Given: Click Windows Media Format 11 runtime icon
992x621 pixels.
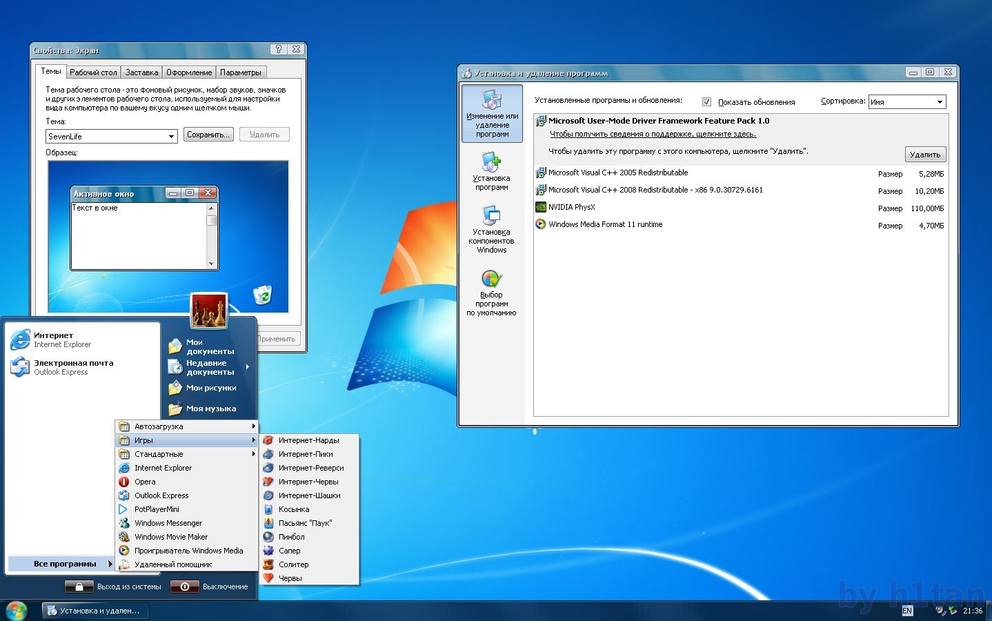Looking at the screenshot, I should (541, 224).
